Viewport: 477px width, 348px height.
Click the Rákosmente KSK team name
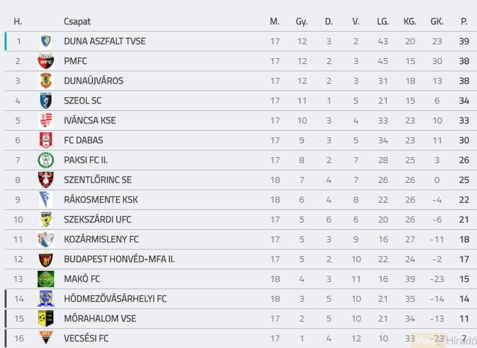click(x=100, y=199)
